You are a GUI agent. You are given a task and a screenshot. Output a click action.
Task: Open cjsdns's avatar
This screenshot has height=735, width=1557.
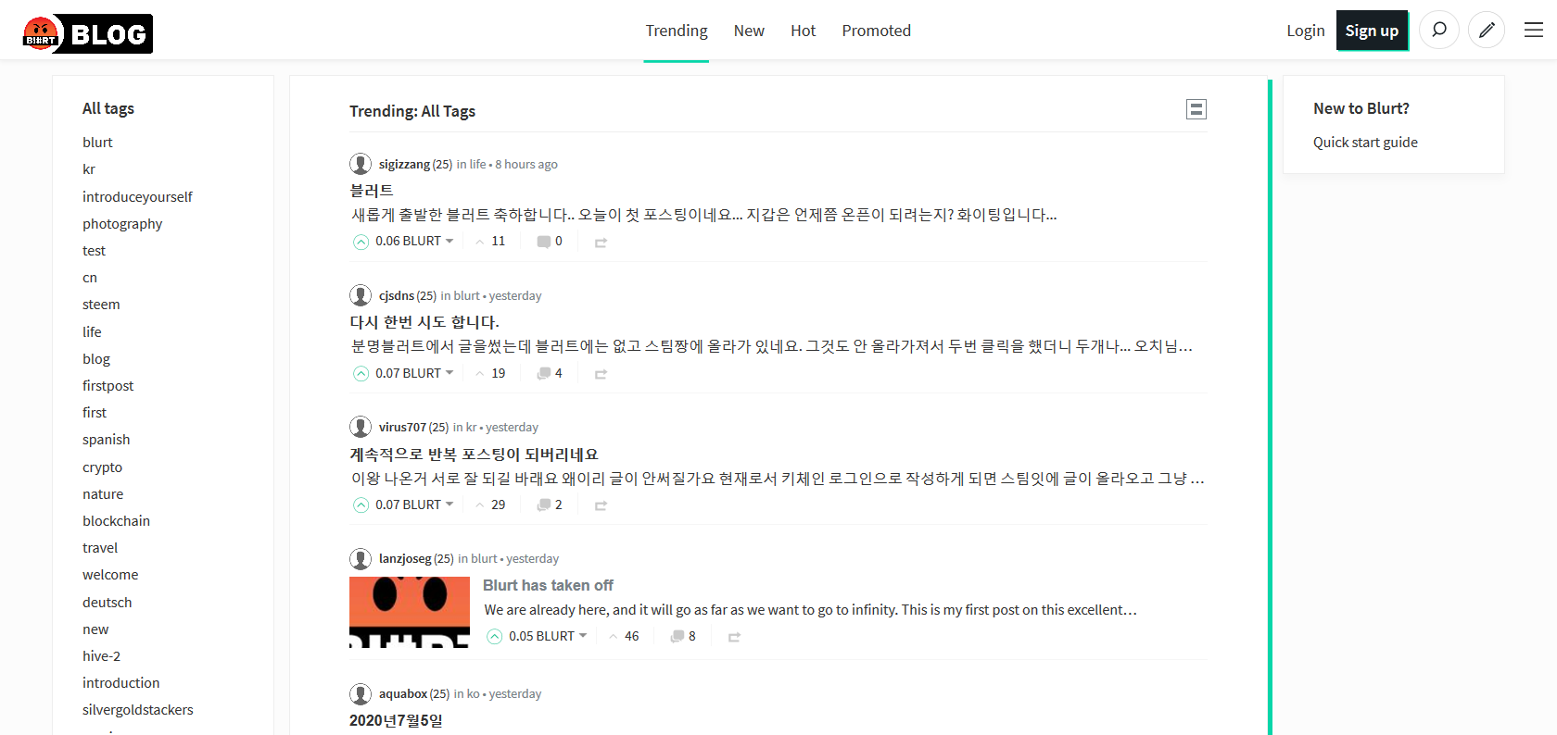point(361,295)
